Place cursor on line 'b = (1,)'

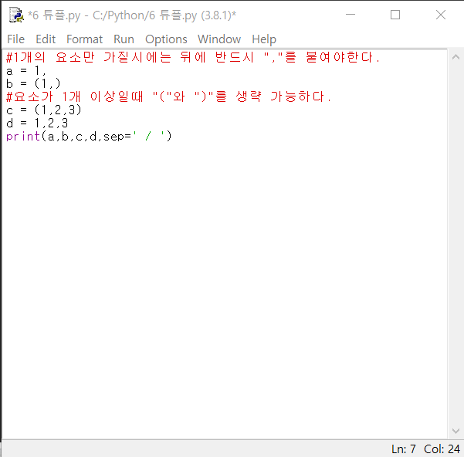click(x=33, y=84)
